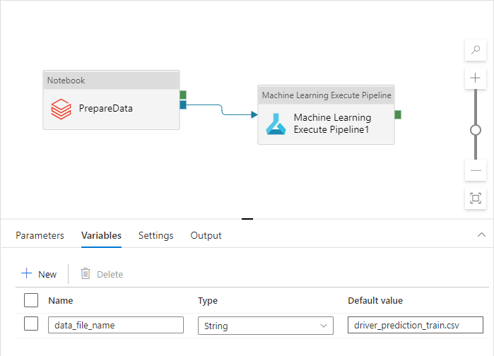Open the Settings tab

pos(155,235)
